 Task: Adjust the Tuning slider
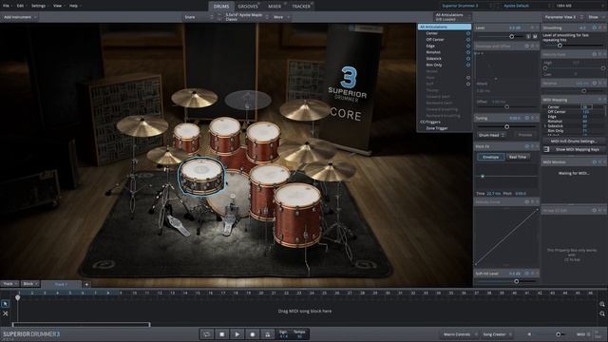click(506, 126)
